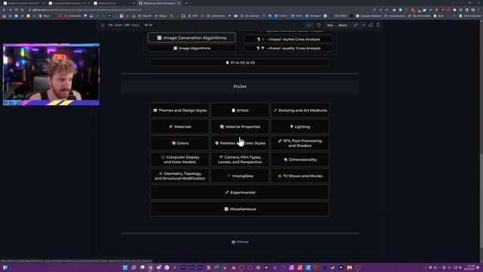Open the Lighting styles page
Screen dimensions: 483x272
pyautogui.click(x=300, y=126)
